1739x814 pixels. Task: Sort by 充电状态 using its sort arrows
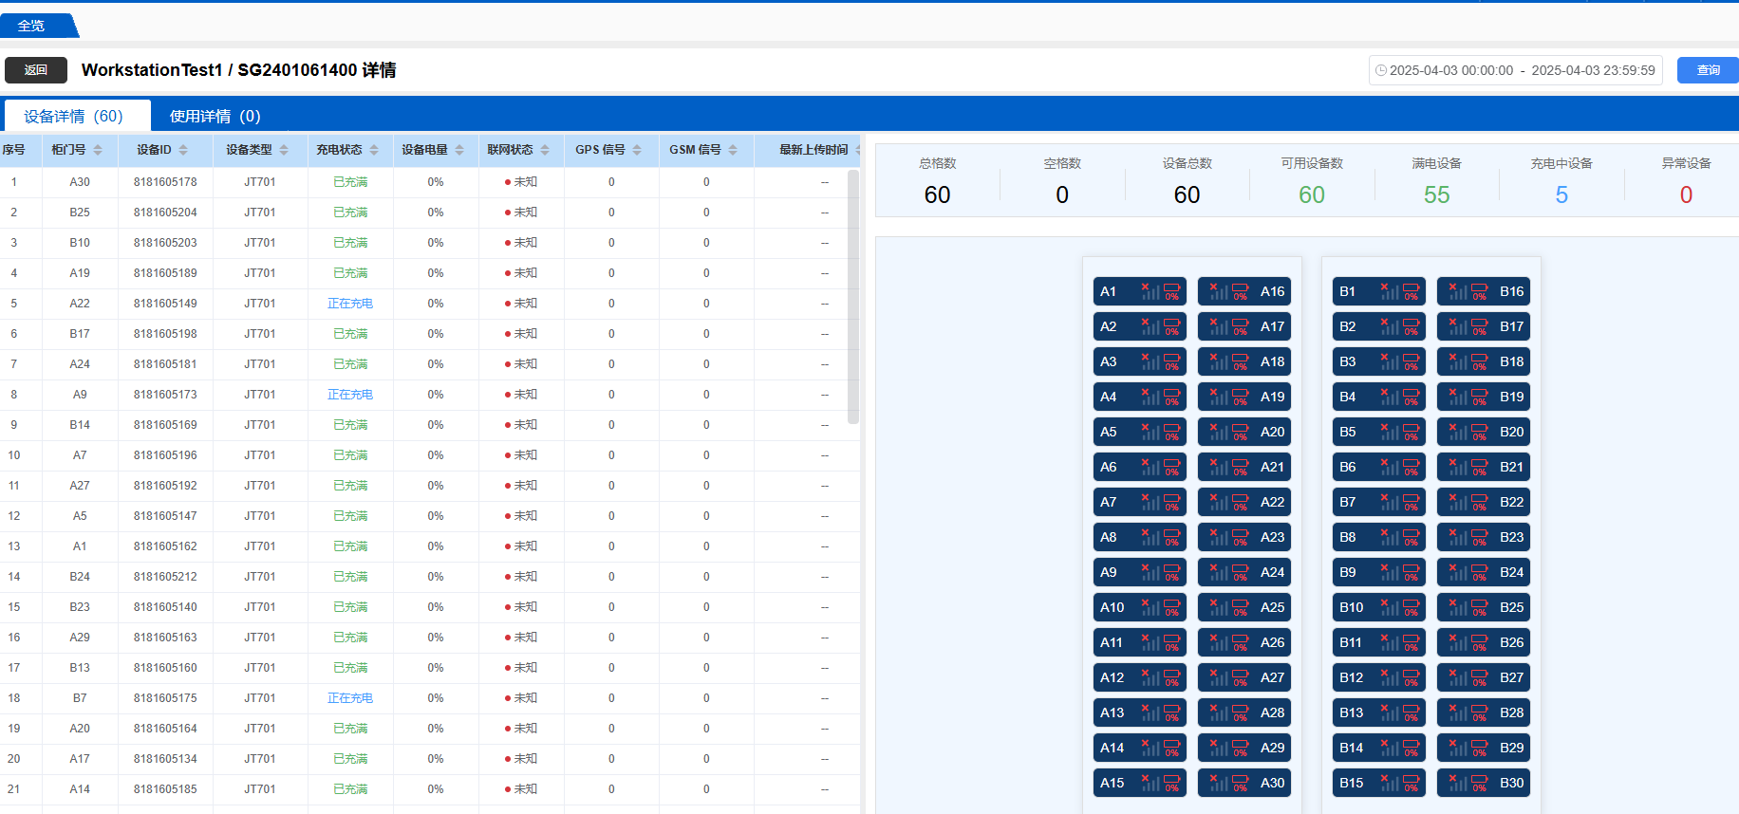tap(374, 150)
